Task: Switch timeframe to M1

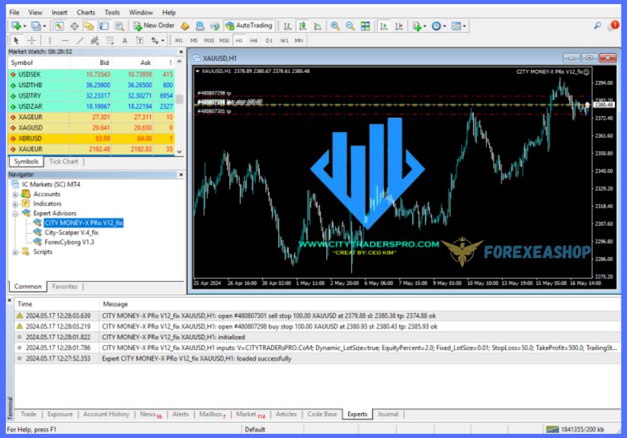Action: click(x=179, y=40)
